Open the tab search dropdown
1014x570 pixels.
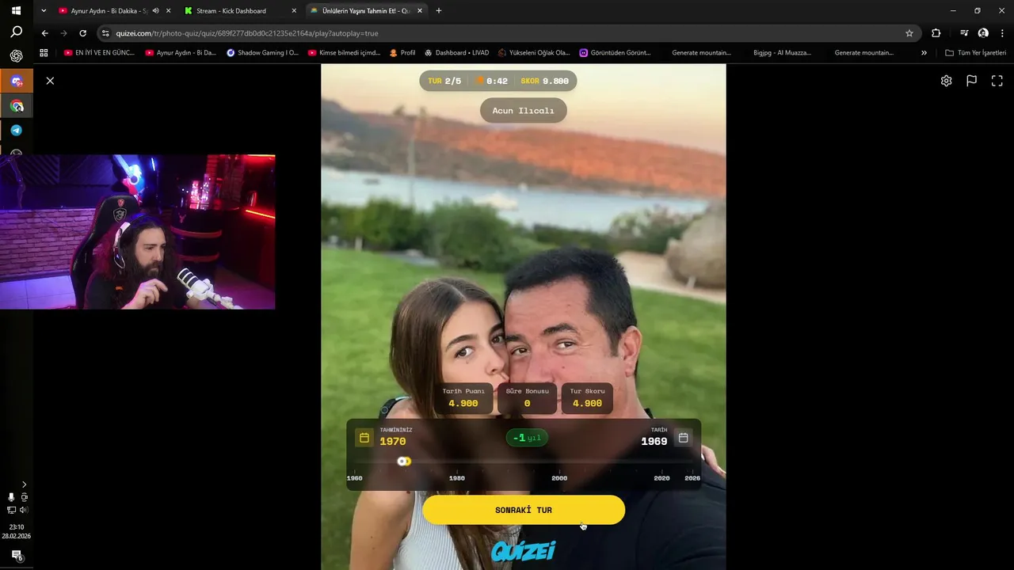pos(43,11)
